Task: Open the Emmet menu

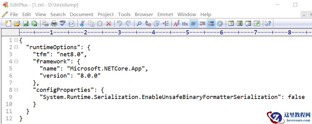Action: click(165, 14)
